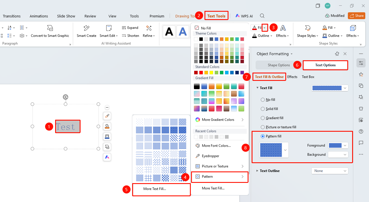Open More Gradient Colors submenu

click(219, 120)
